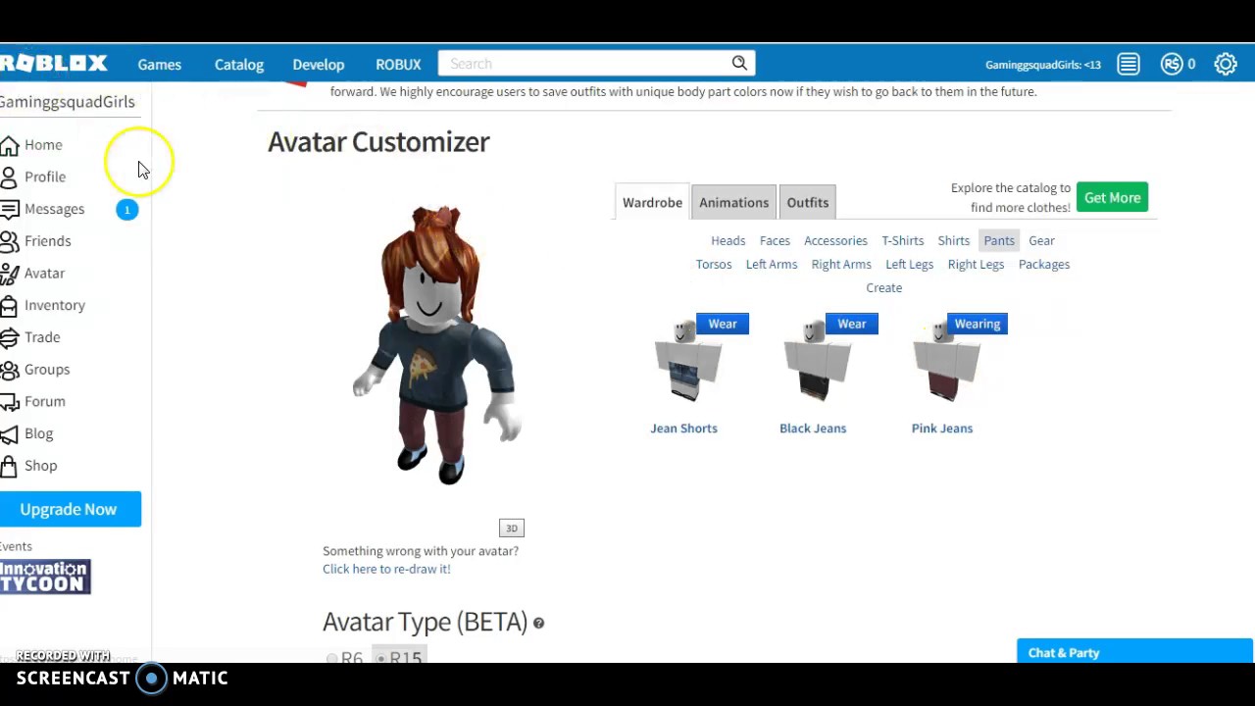Screen dimensions: 1255x706
Task: Click the Shop bag icon in the sidebar
Action: pyautogui.click(x=9, y=466)
